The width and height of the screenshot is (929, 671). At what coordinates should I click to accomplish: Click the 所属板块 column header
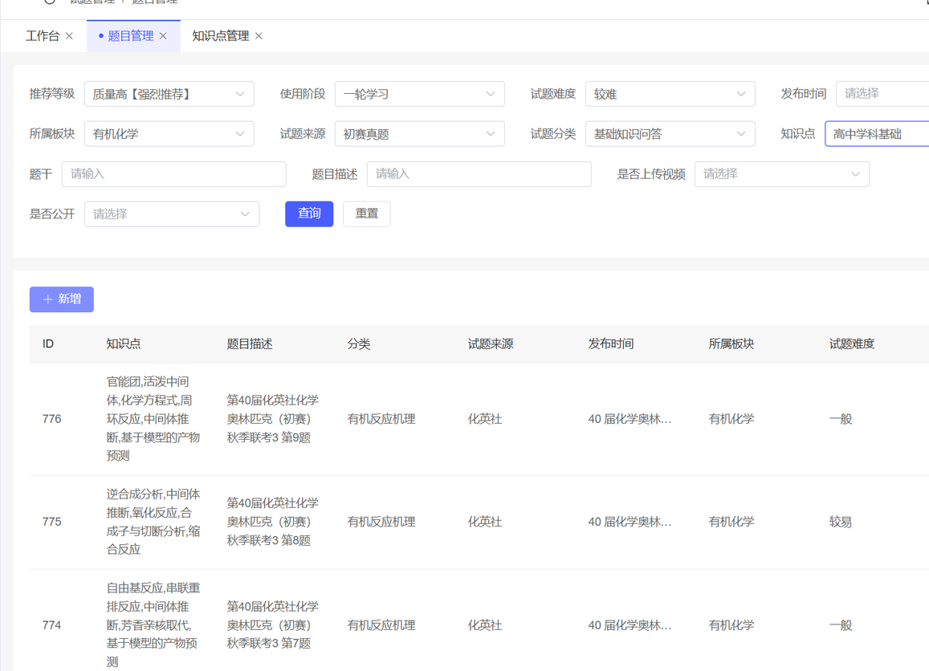point(731,344)
